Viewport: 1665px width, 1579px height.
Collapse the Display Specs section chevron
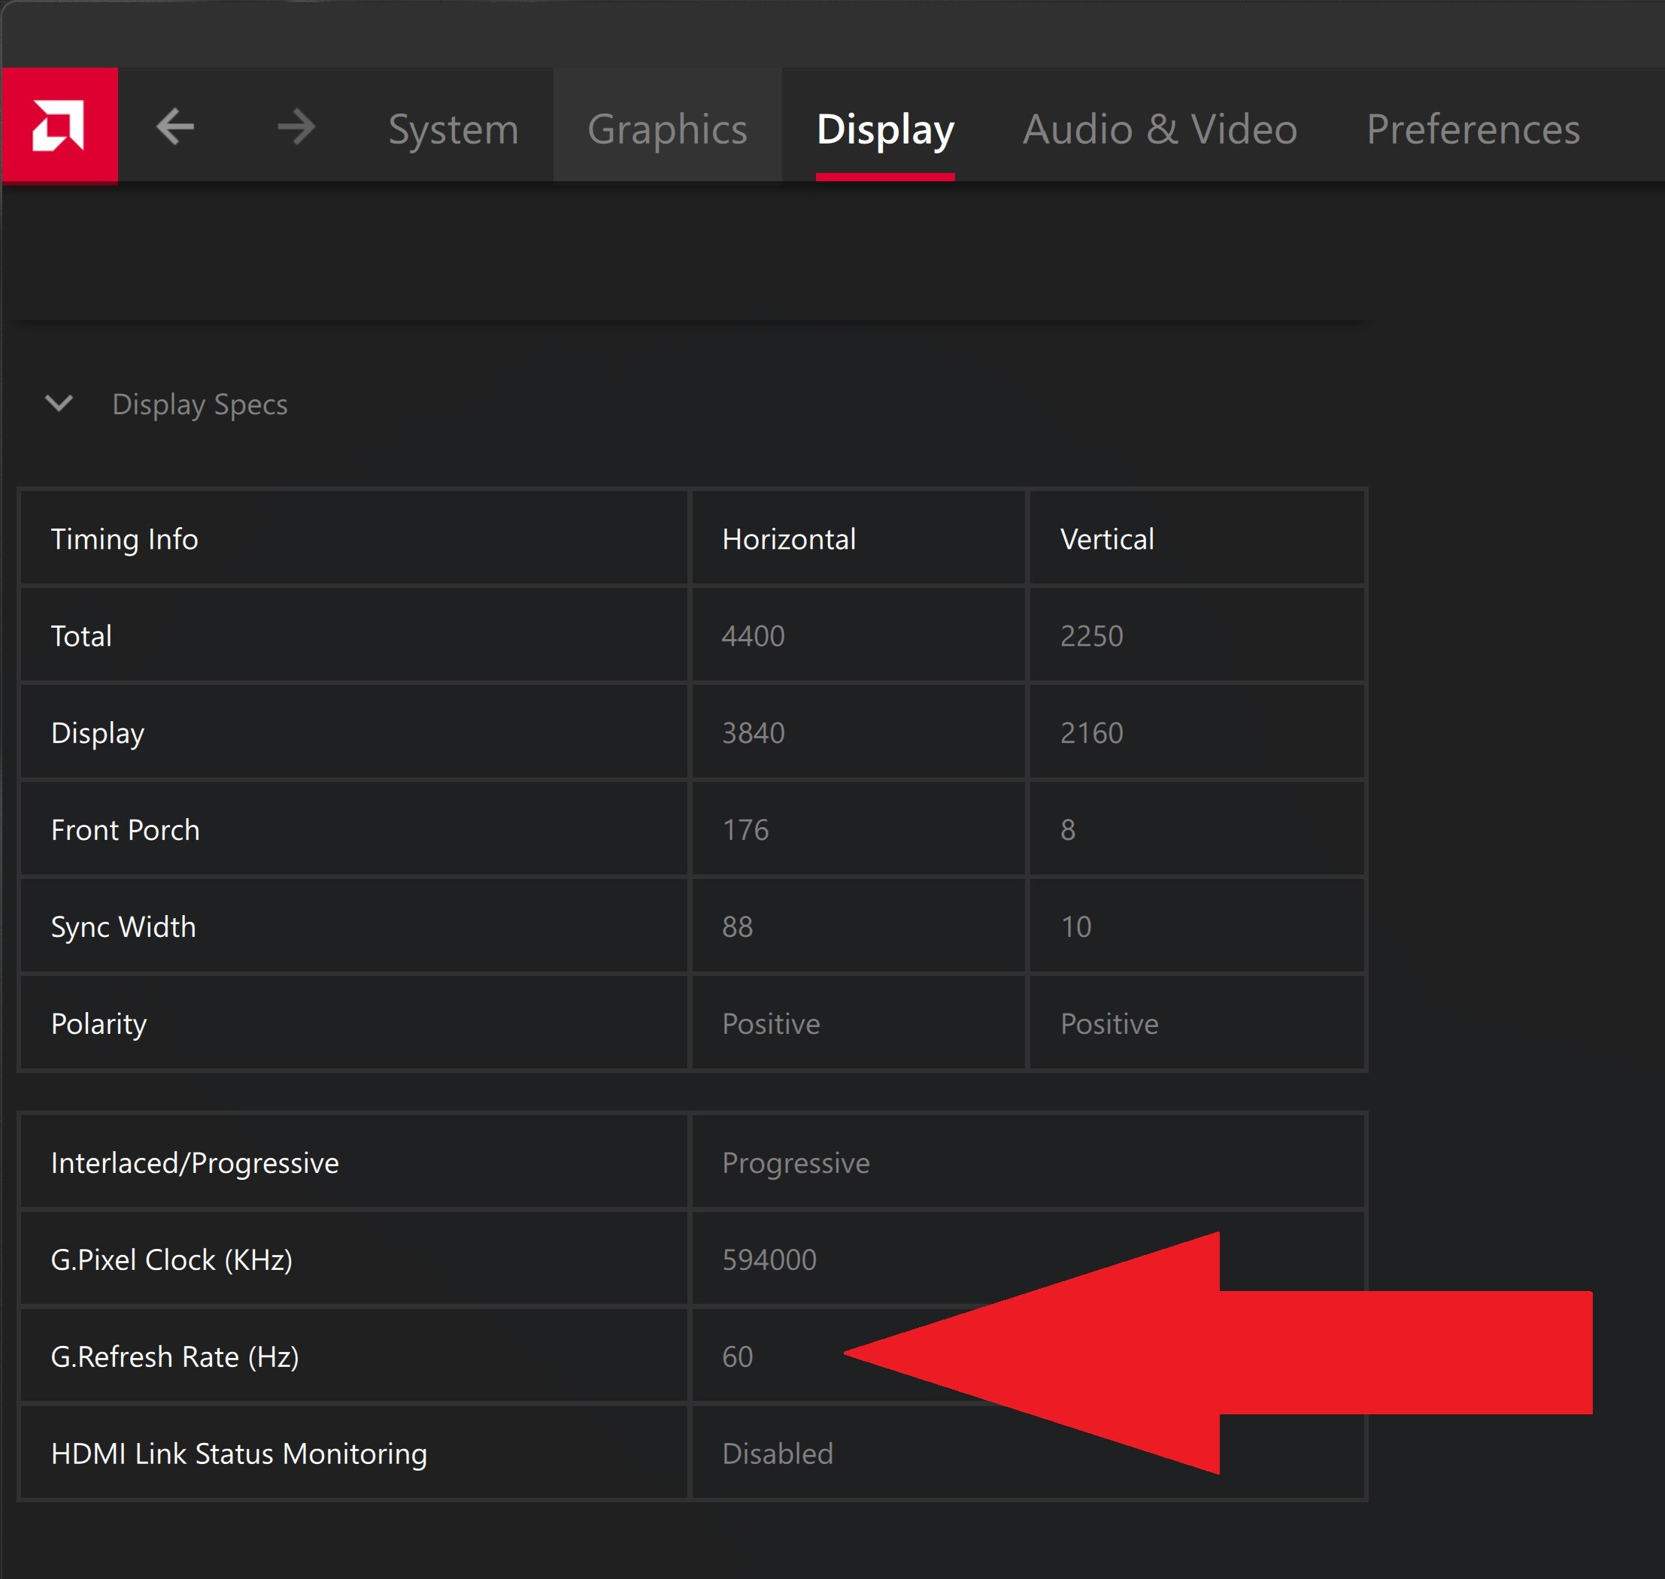point(59,404)
